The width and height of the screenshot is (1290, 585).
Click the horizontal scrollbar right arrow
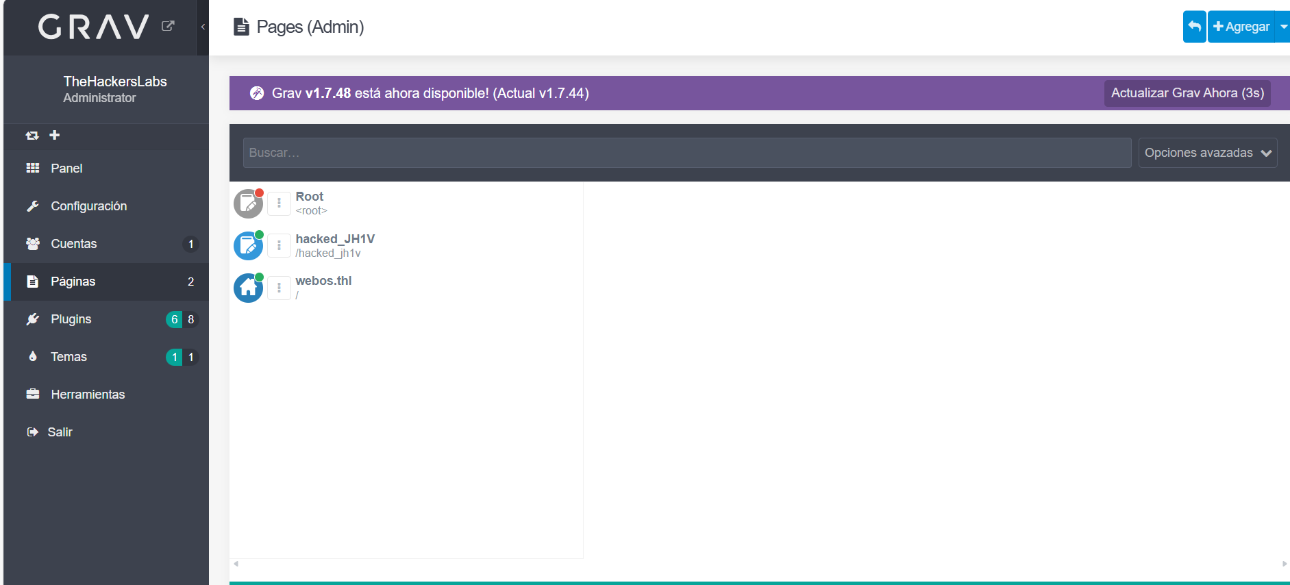point(1285,564)
